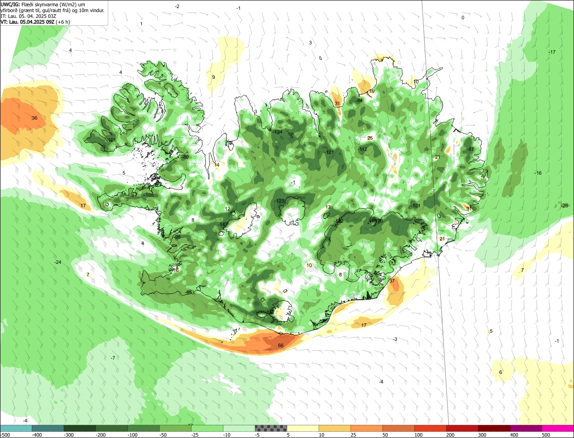Screen dimensions: 574x438
Task: Select the legend swatch between -100 and -50
Action: pos(143,429)
